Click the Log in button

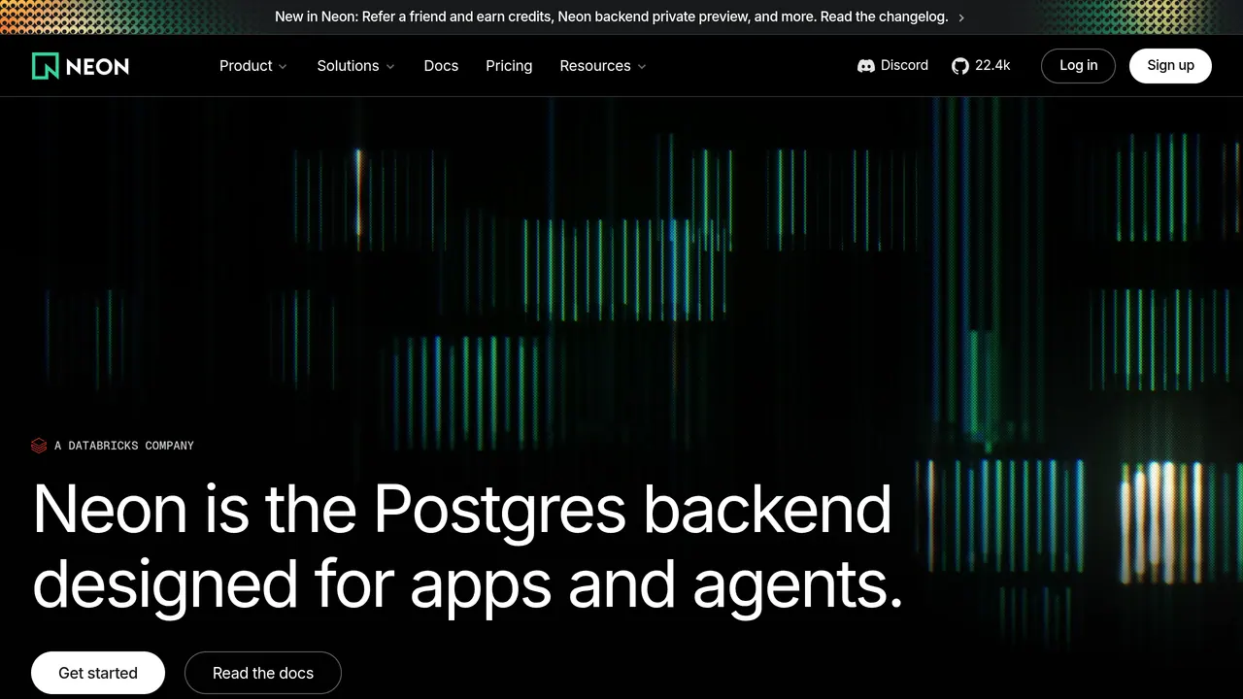click(1078, 66)
